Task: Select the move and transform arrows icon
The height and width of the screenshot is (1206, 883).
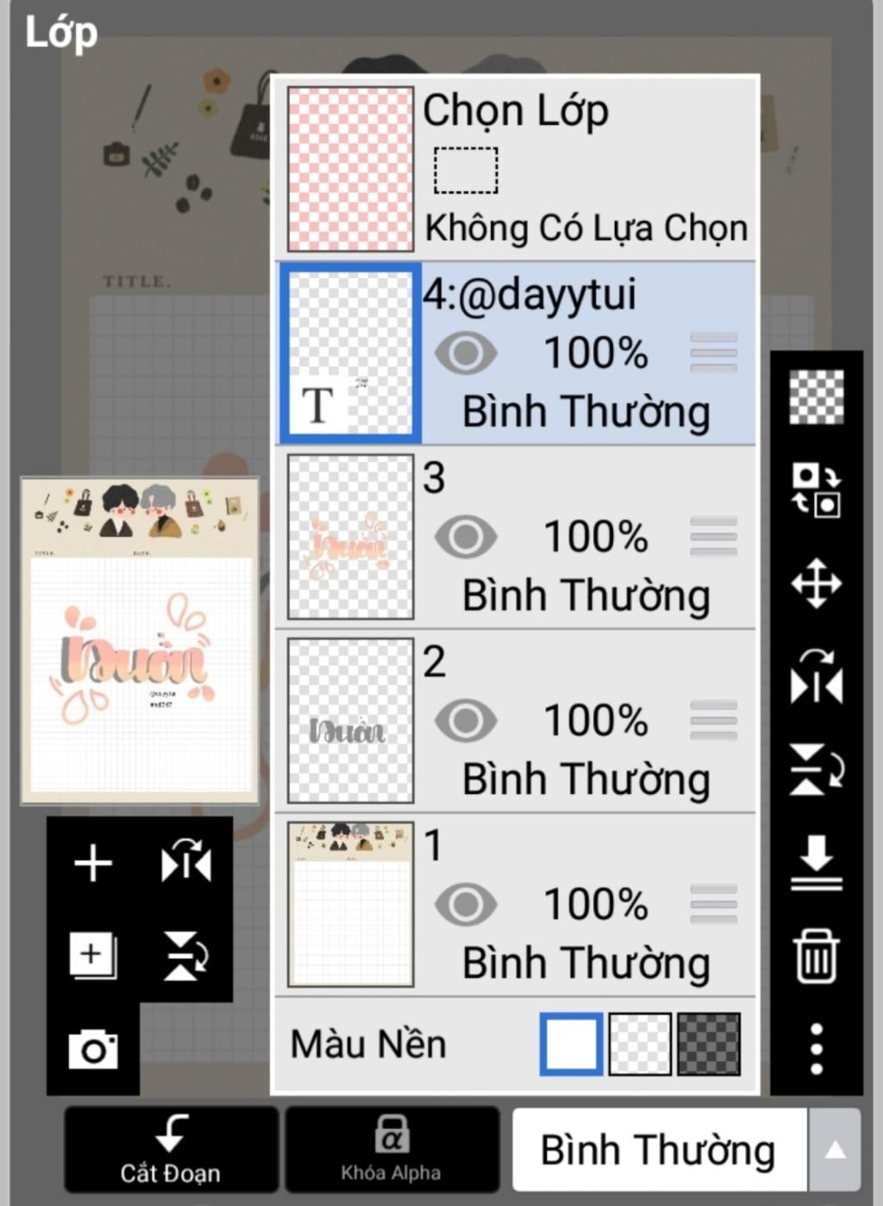Action: click(817, 584)
